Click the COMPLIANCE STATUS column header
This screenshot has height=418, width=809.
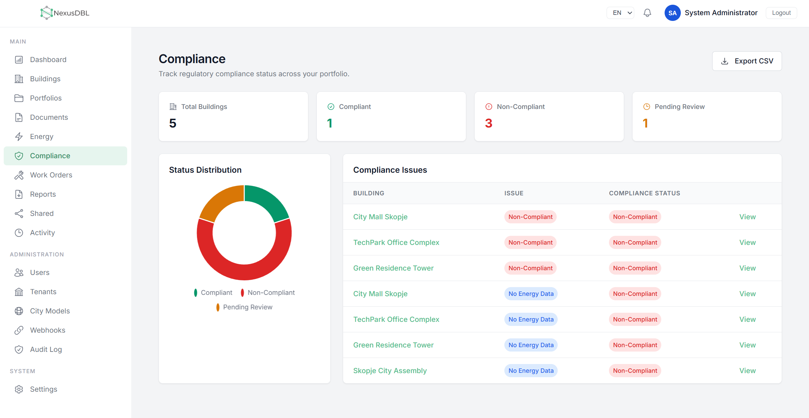pos(644,193)
